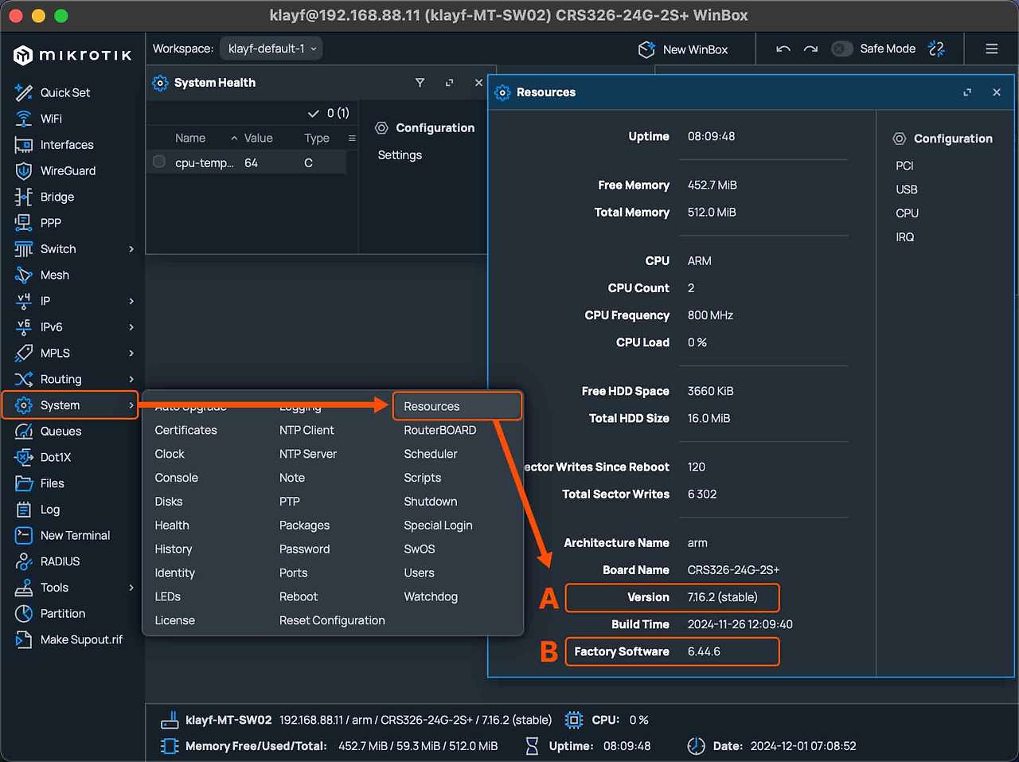The image size is (1019, 762).
Task: Select SwOS in the System menu
Action: click(420, 549)
